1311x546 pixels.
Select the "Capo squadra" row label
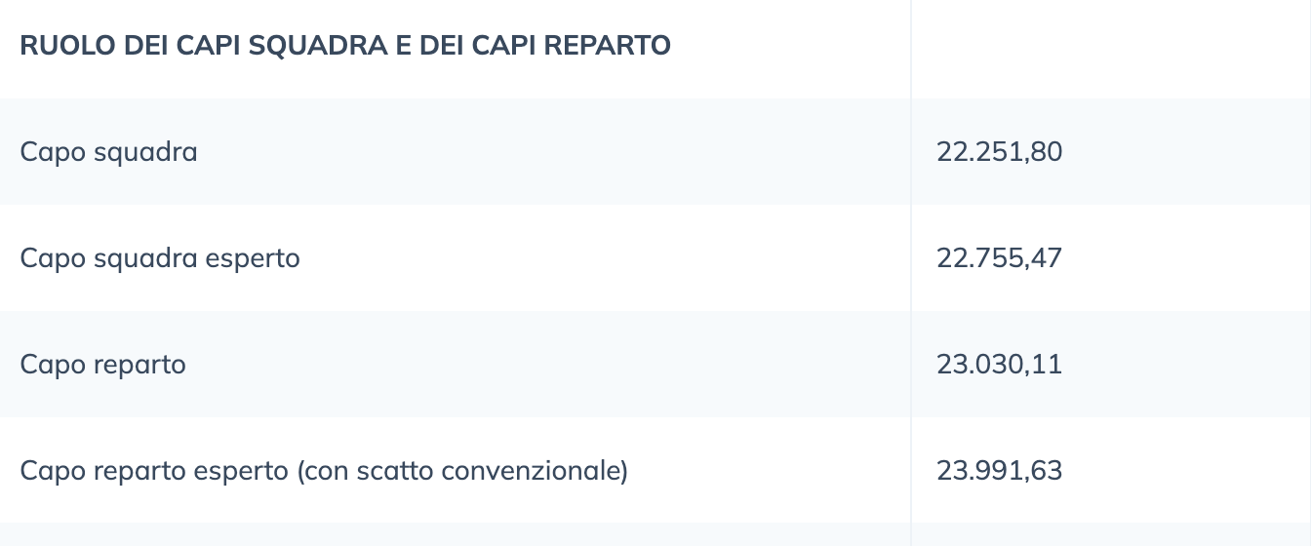click(x=108, y=153)
